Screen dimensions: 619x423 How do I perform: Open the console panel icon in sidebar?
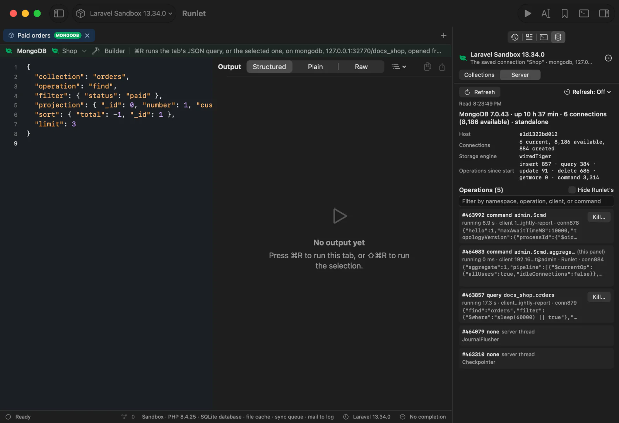click(544, 37)
